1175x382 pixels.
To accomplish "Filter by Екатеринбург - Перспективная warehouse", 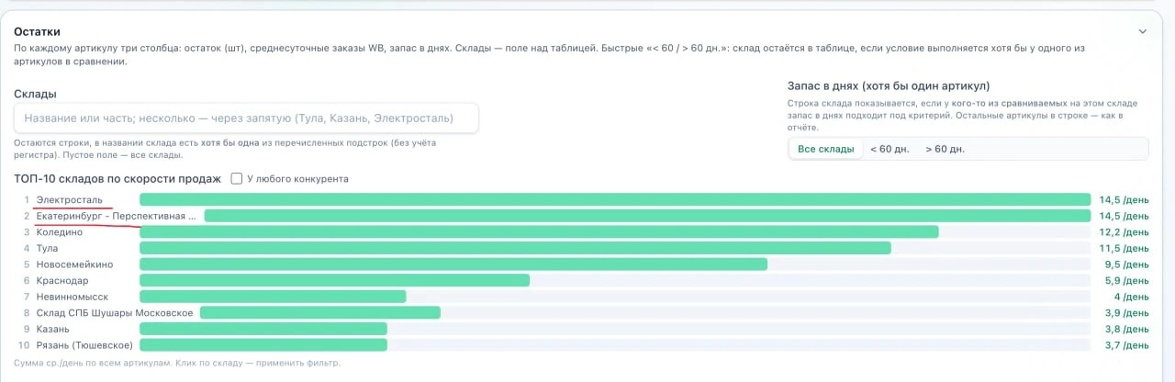I will pyautogui.click(x=116, y=216).
